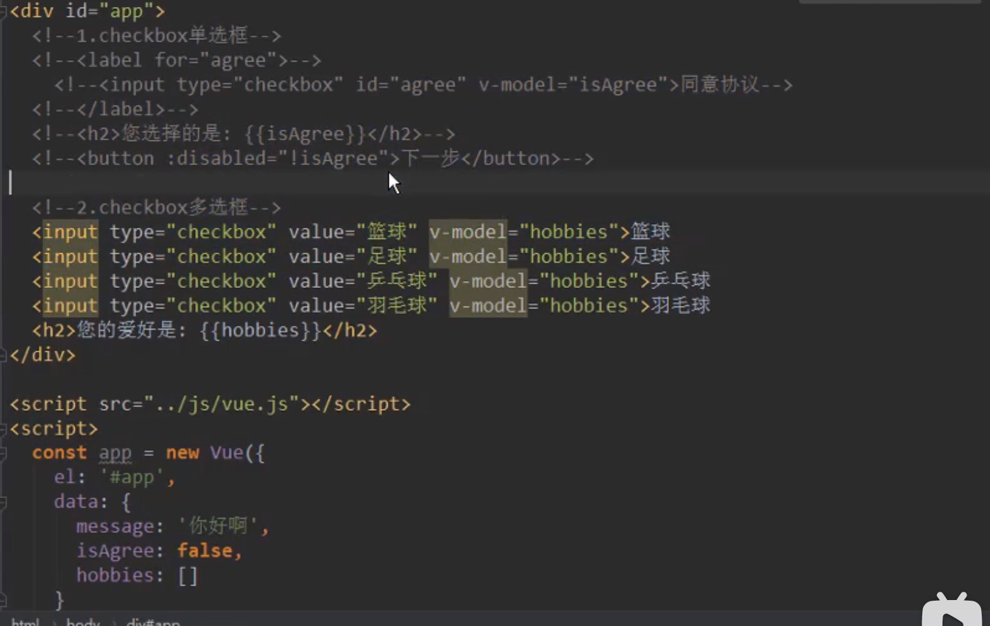
Task: Click v-model on the 篮球 input line
Action: click(x=468, y=232)
